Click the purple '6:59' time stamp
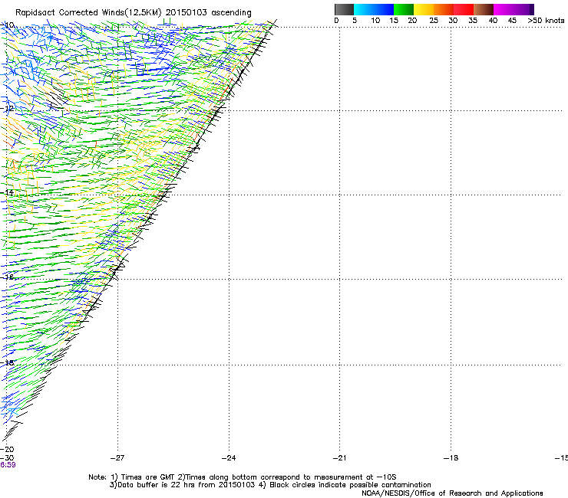 tap(8, 465)
